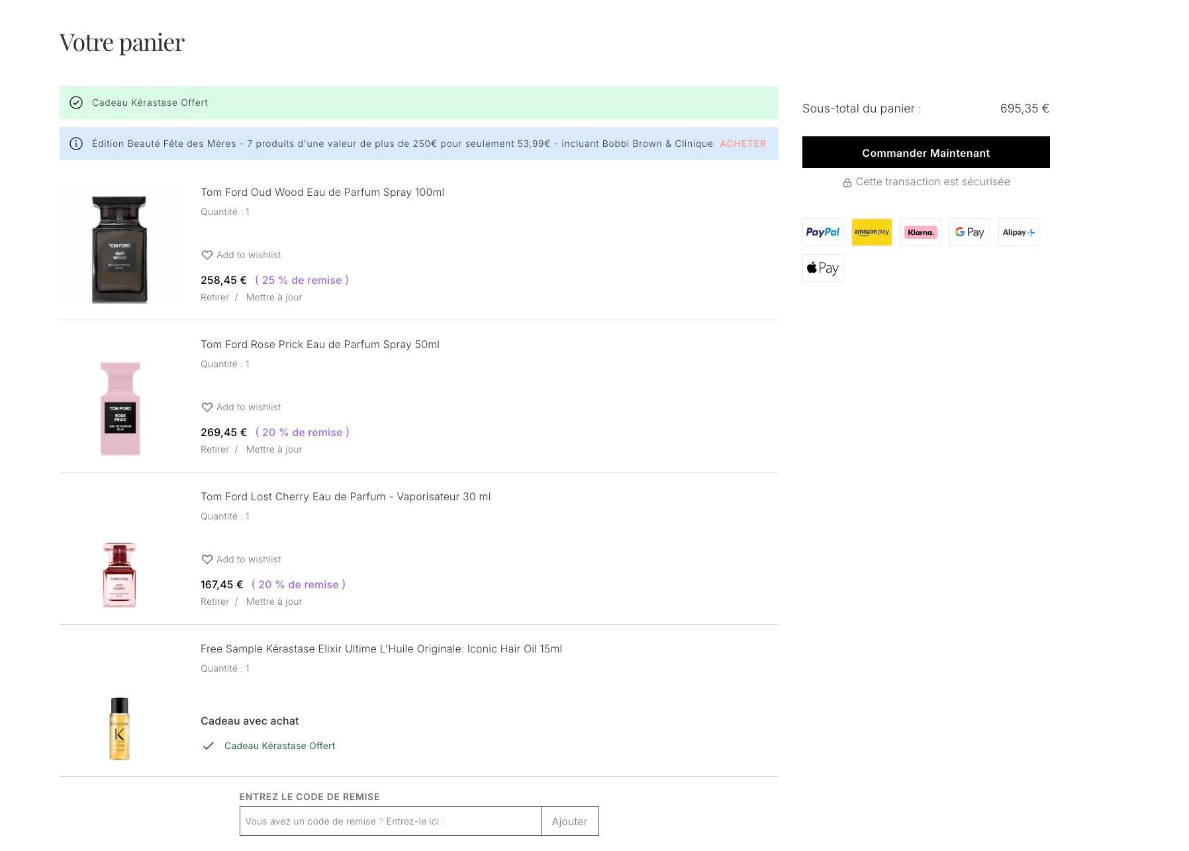Click the 269,45 € price

coord(224,432)
